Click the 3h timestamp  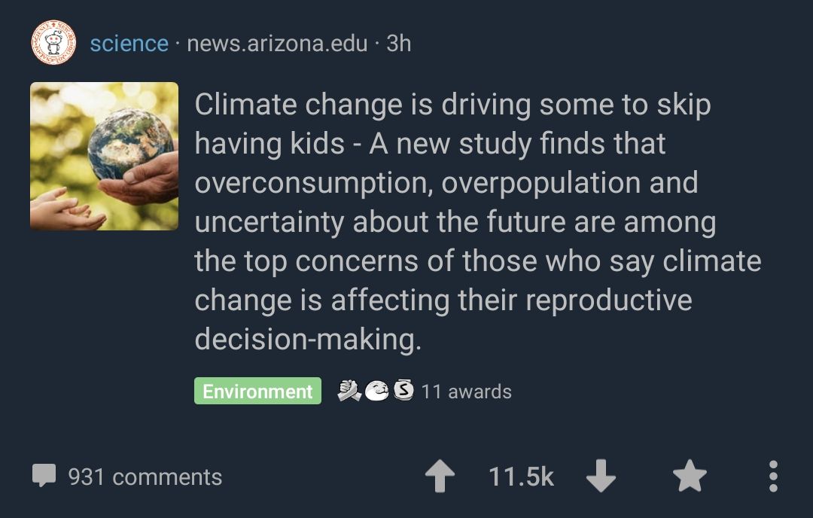pos(399,44)
